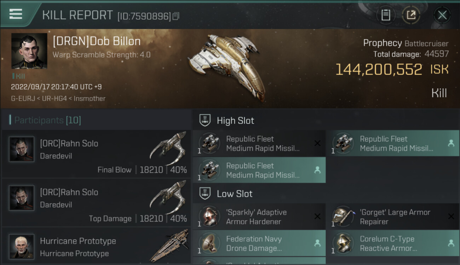The width and height of the screenshot is (460, 265).
Task: Click the 'Sparkly' Adaptive Armor Hardener icon
Action: coord(209,217)
